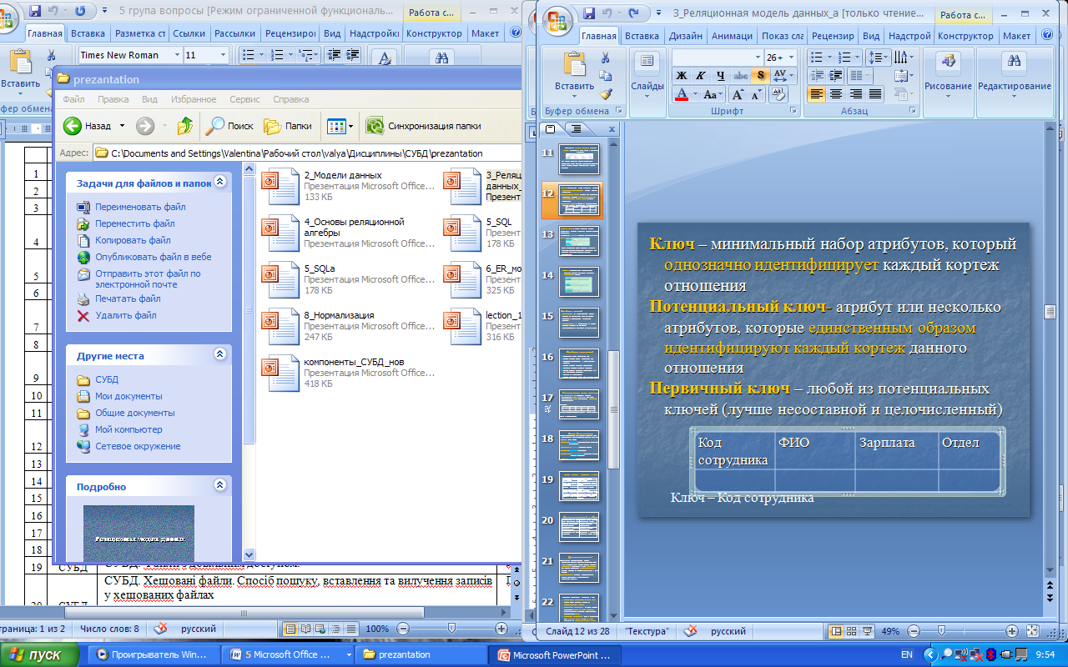
Task: Click Поиск search button in Explorer
Action: (230, 126)
